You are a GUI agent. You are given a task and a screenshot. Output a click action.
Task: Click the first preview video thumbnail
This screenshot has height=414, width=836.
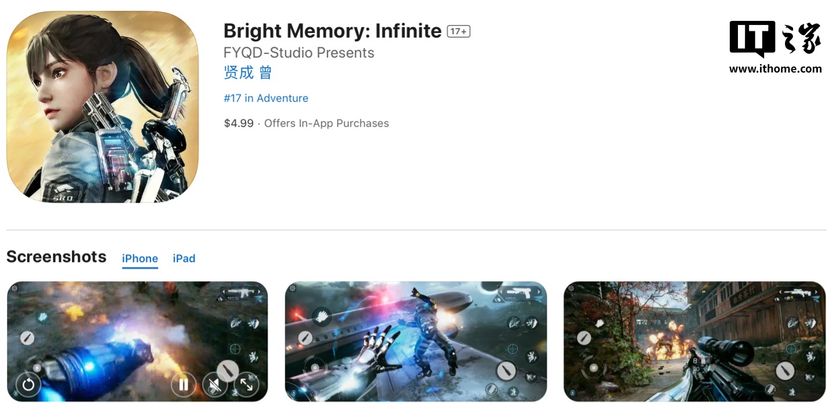137,342
